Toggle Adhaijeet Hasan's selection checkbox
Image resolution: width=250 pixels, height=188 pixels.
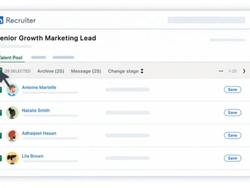coord(1,136)
